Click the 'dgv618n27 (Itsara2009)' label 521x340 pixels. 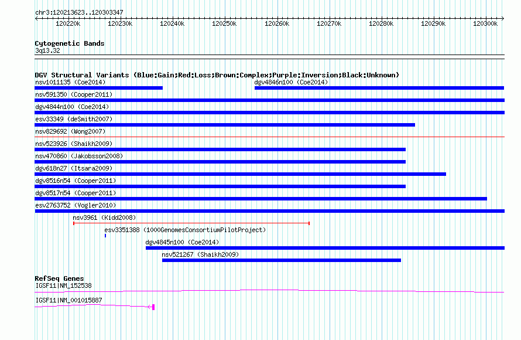(x=74, y=168)
